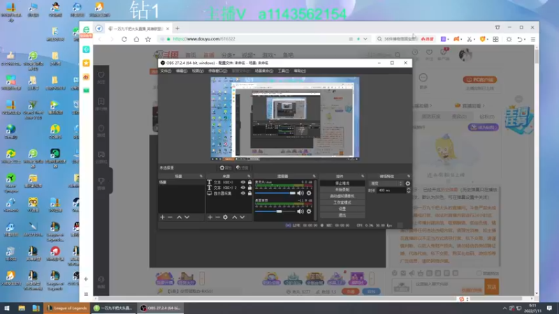Viewport: 559px width, 314px height.
Task: Open the Douyu user avatar
Action: click(x=465, y=54)
